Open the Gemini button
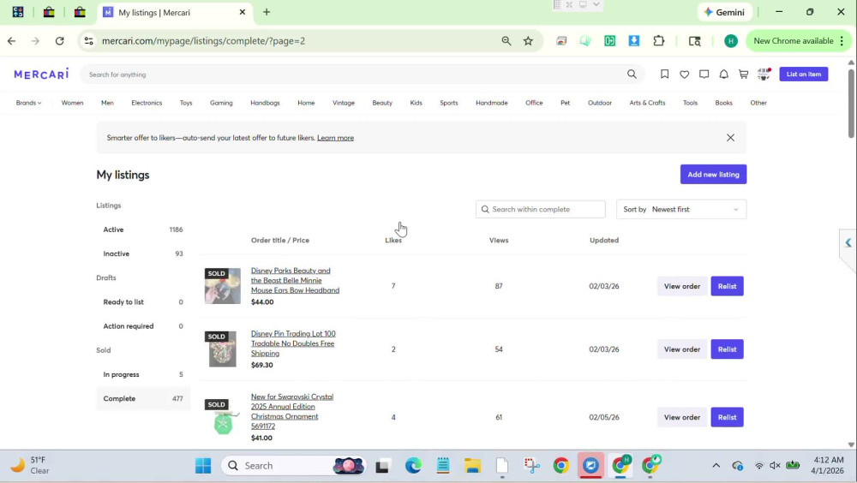The image size is (857, 483). (x=724, y=12)
